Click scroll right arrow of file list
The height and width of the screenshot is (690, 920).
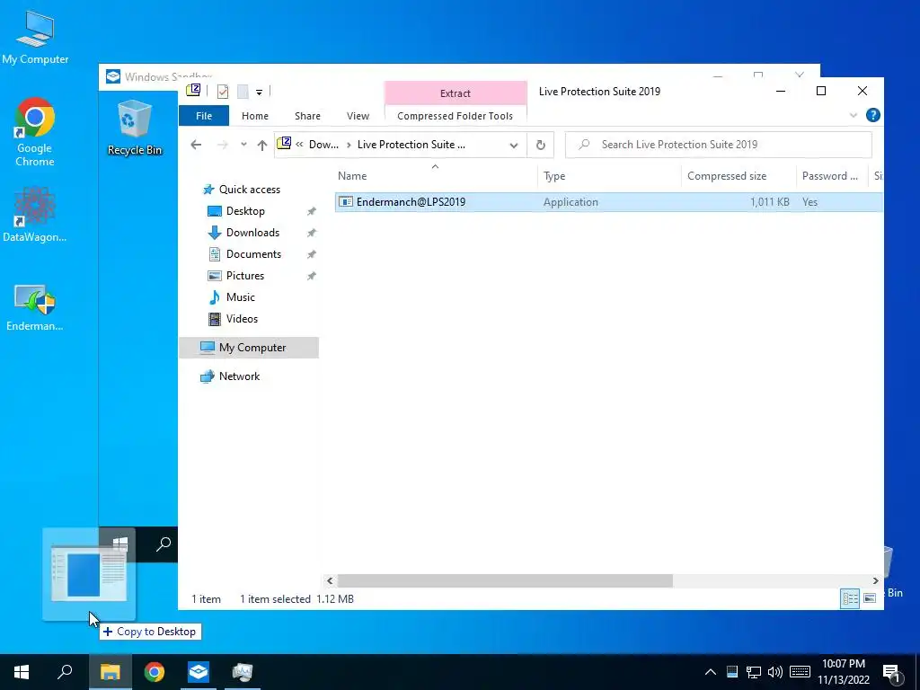875,581
